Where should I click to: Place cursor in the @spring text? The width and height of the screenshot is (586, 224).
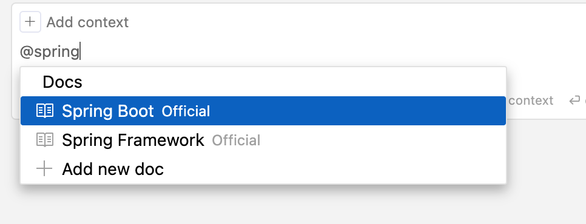point(50,52)
